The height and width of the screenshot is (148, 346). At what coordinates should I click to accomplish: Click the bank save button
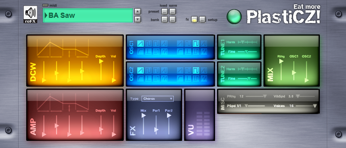[x=173, y=19]
